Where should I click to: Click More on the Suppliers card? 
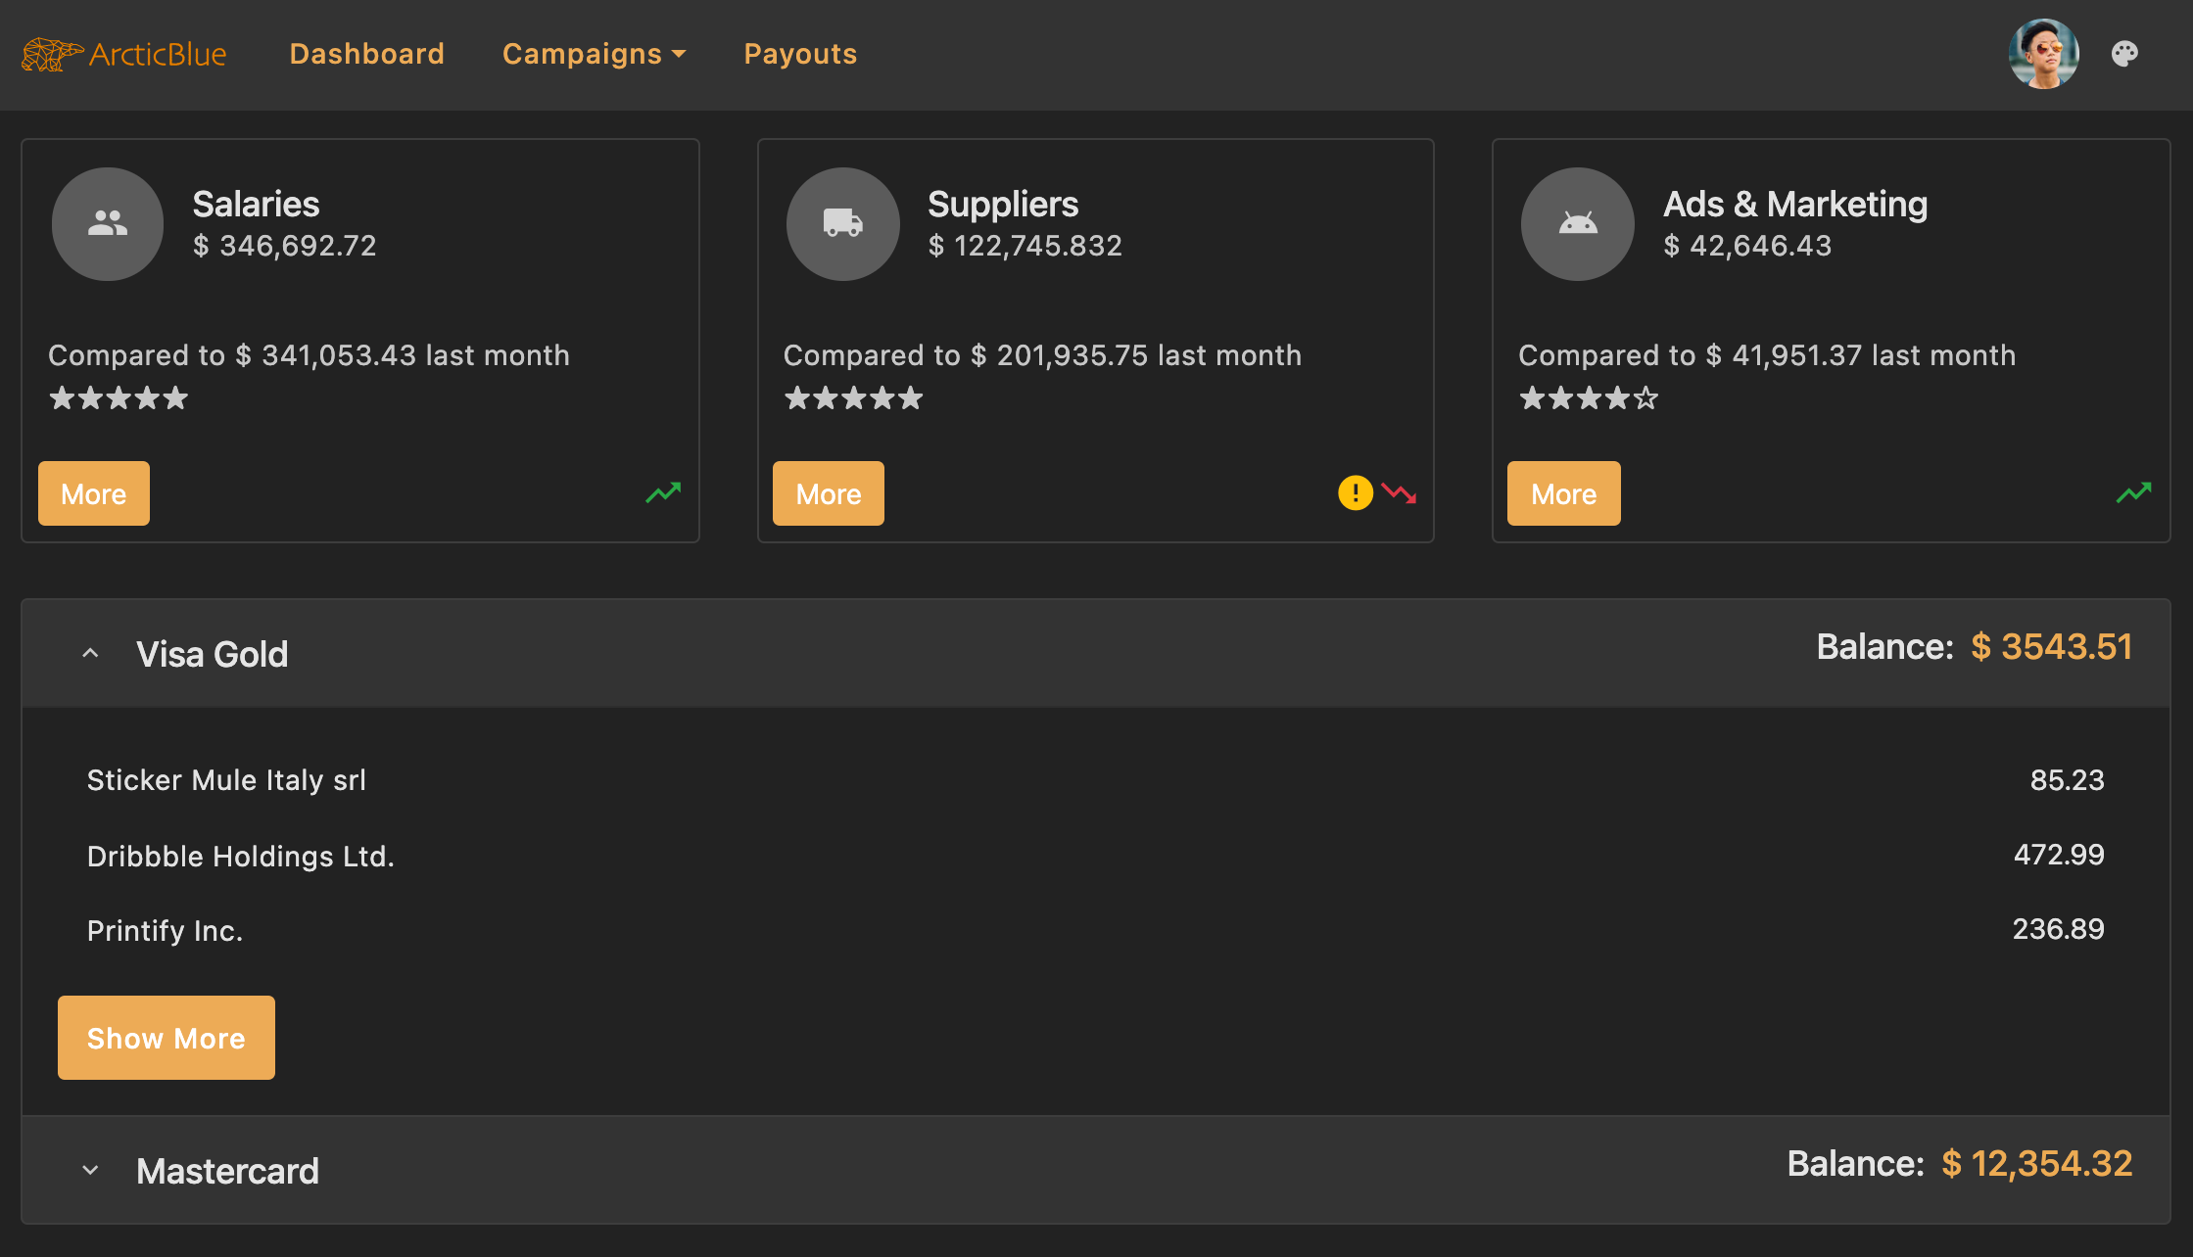coord(828,493)
